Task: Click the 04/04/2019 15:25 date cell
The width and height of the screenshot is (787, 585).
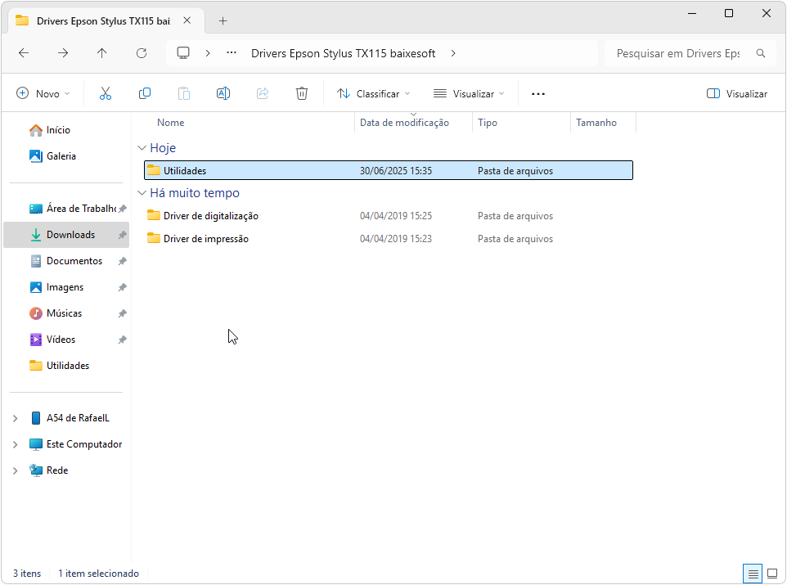Action: coord(395,216)
